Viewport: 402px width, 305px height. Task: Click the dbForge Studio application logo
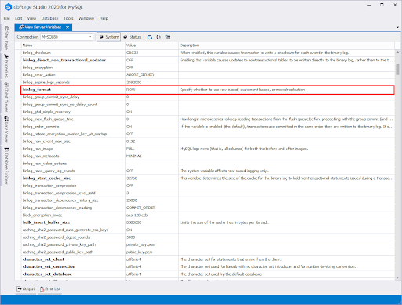[8, 7]
